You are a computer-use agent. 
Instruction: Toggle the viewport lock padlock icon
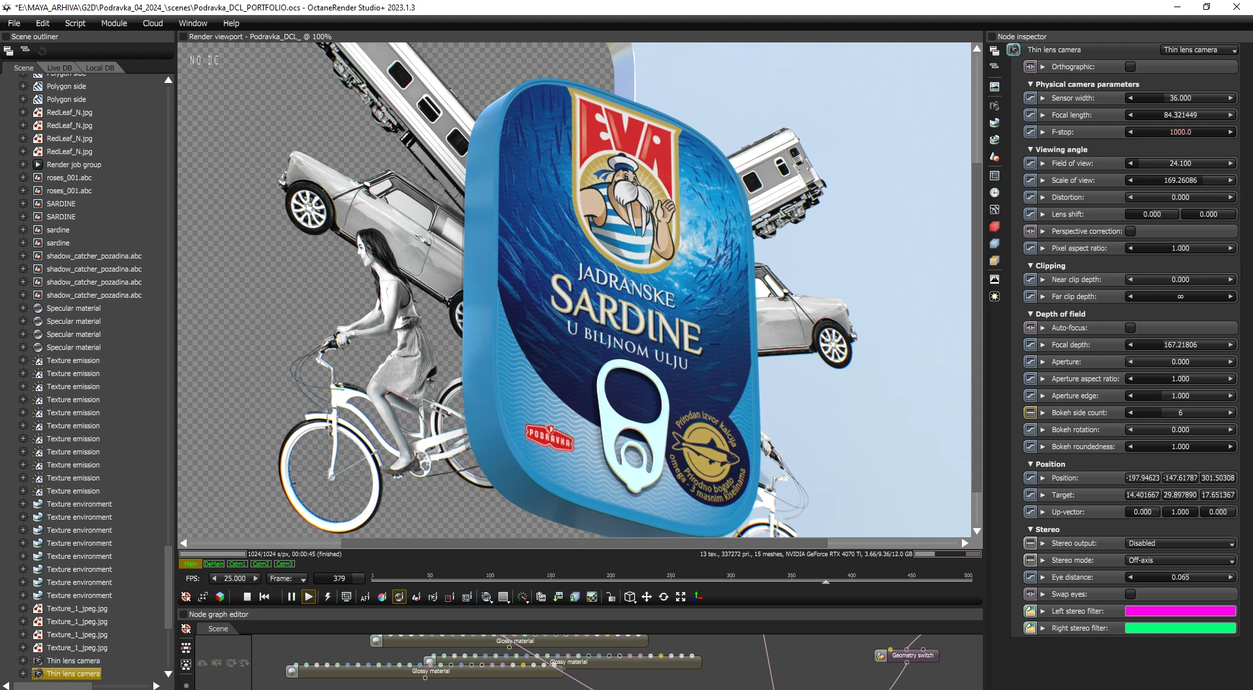coord(611,597)
